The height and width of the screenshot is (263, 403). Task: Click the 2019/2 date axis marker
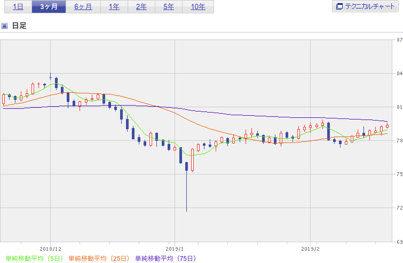(310, 249)
